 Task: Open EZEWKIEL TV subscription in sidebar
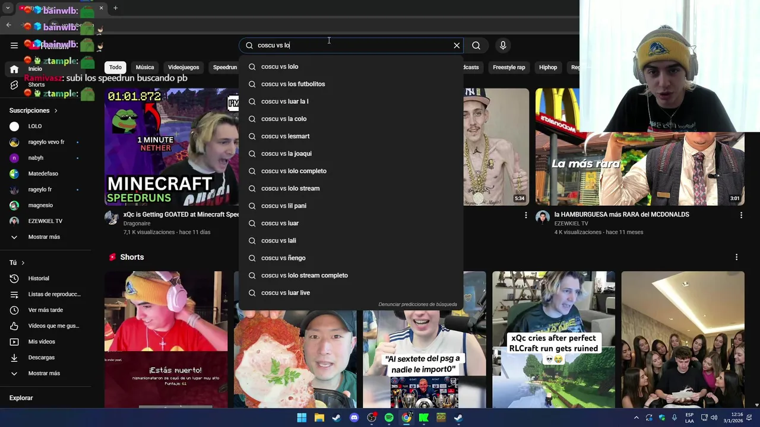45,221
